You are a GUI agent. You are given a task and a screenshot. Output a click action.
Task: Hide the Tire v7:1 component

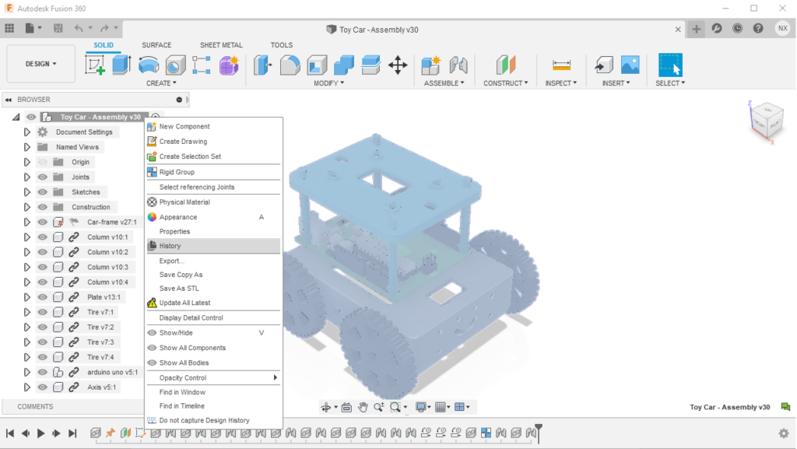click(x=42, y=311)
